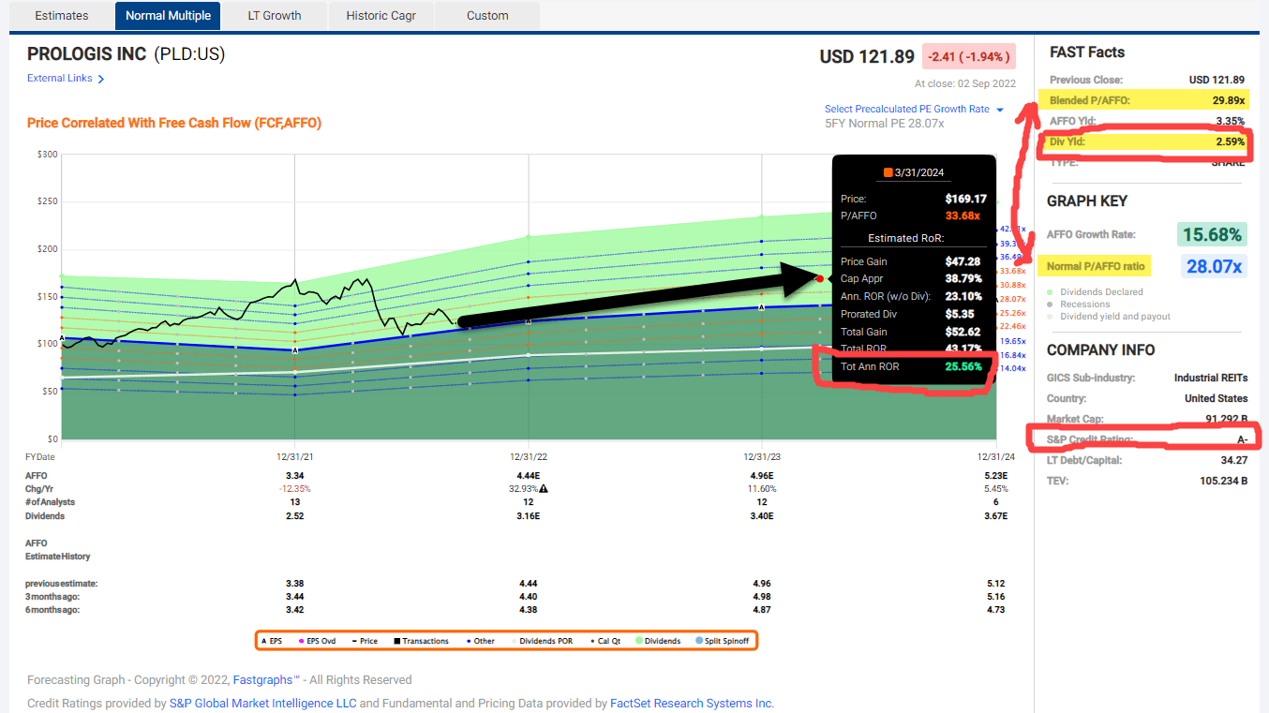Toggle EPS legend entry

pyautogui.click(x=272, y=641)
